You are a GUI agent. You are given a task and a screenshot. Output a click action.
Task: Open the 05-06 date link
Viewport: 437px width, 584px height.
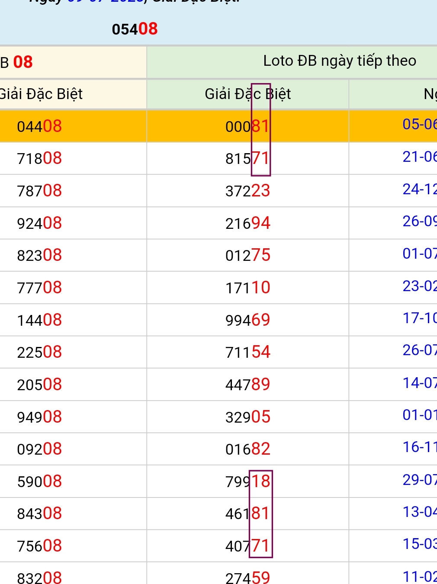point(419,125)
